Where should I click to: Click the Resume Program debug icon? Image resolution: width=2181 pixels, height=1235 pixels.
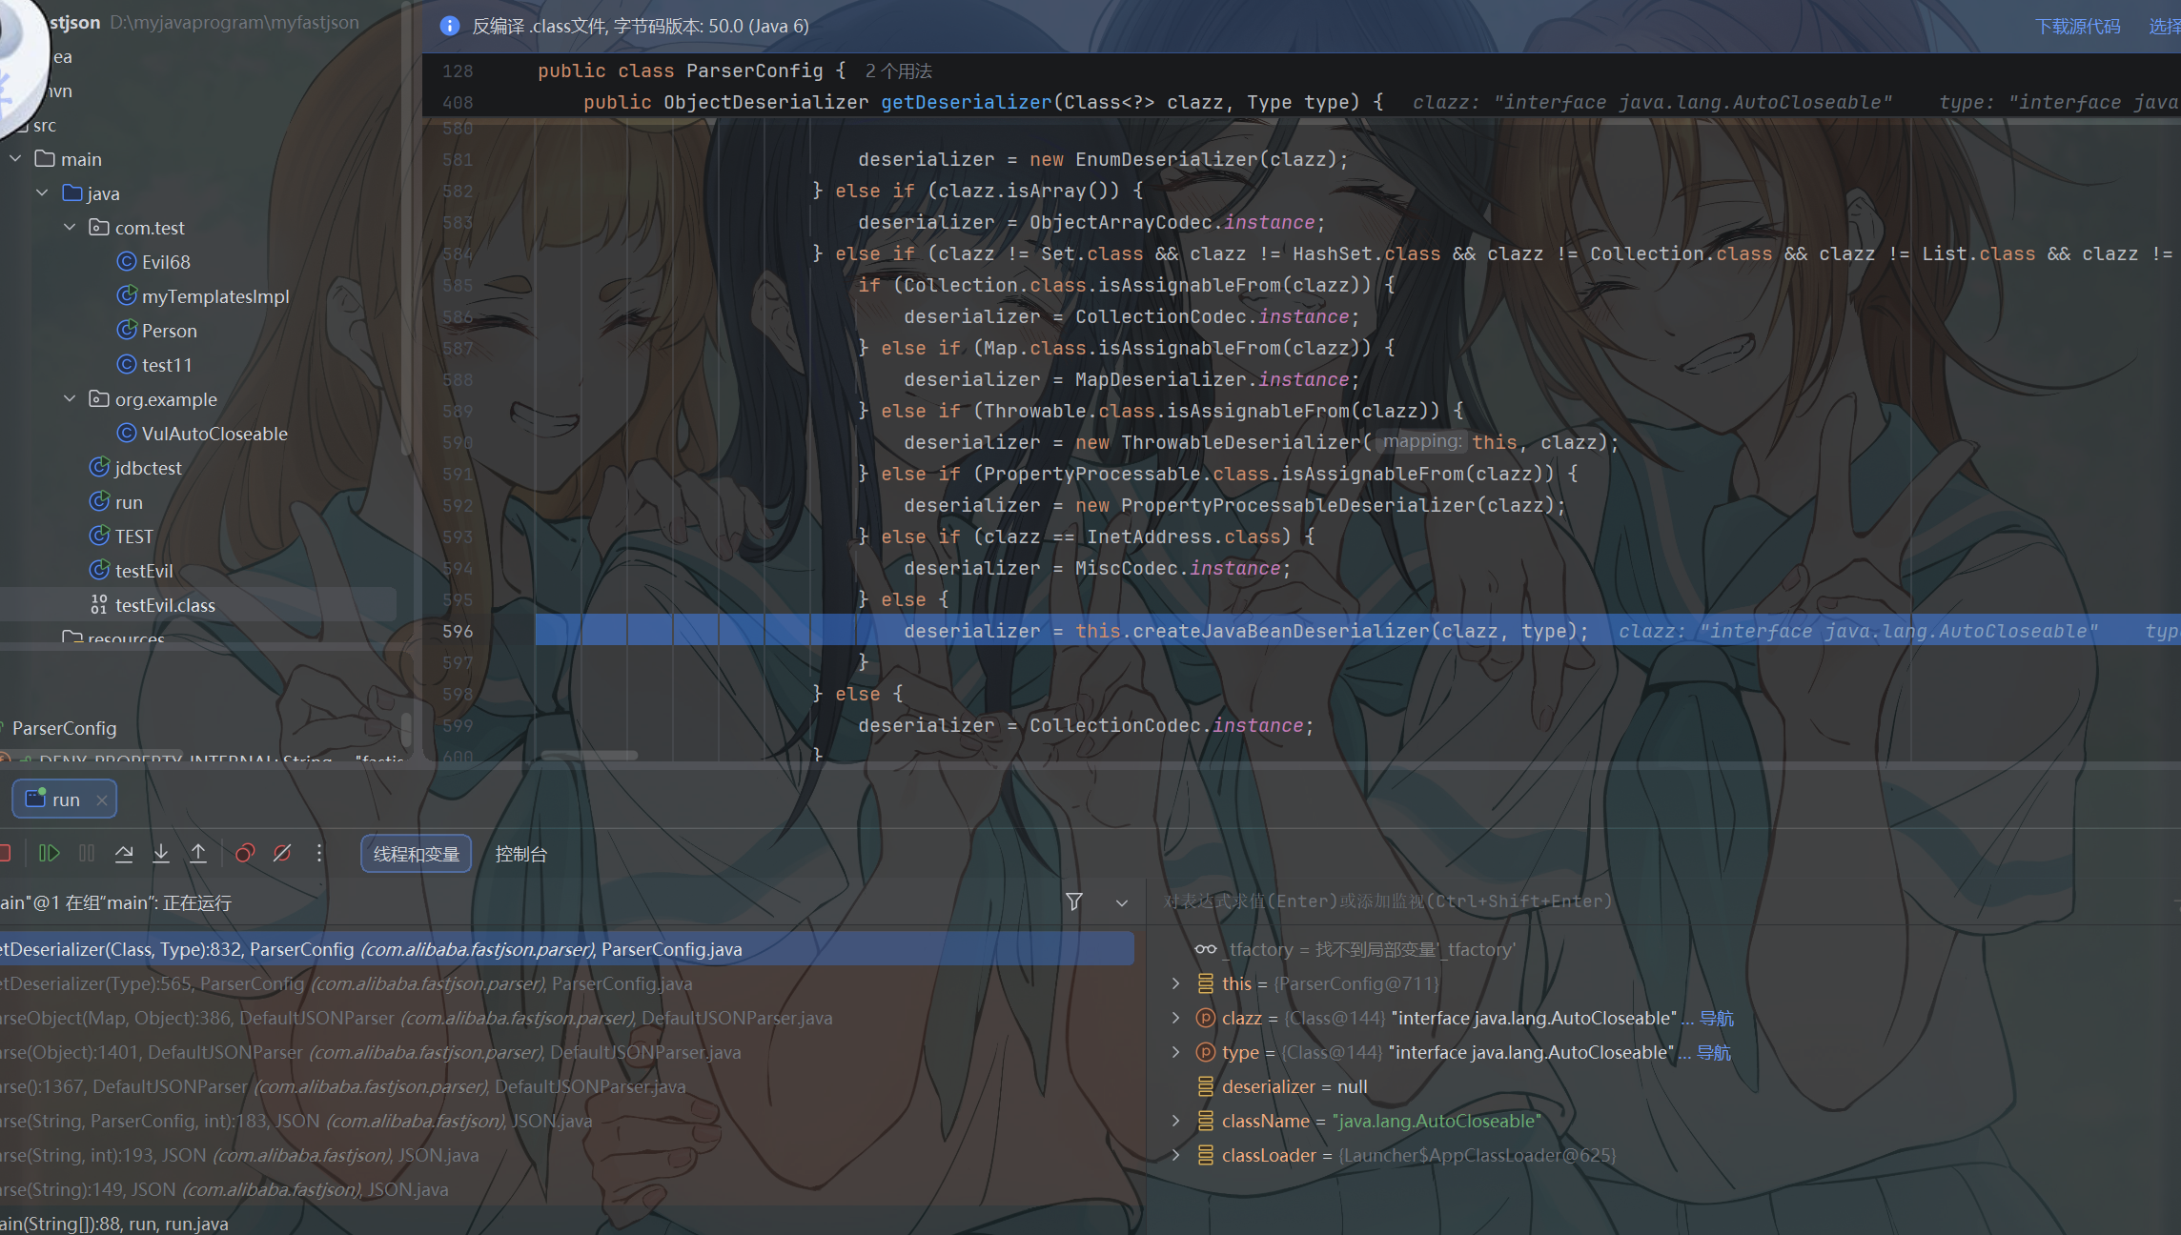pos(49,853)
